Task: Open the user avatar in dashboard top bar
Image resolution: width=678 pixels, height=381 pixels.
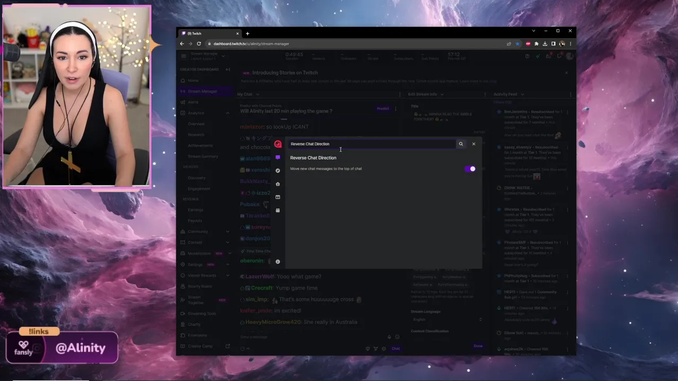Action: [x=569, y=56]
